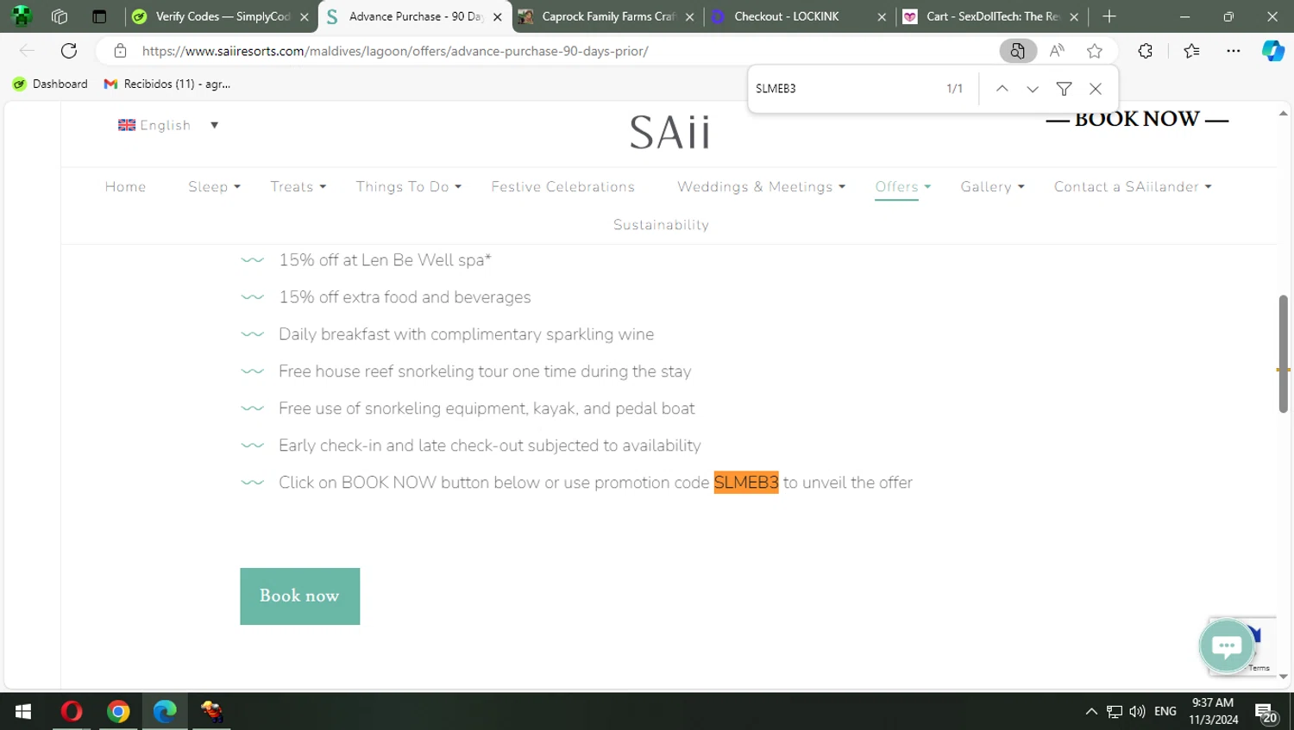Click the back navigation arrow
This screenshot has width=1294, height=730.
tap(27, 51)
